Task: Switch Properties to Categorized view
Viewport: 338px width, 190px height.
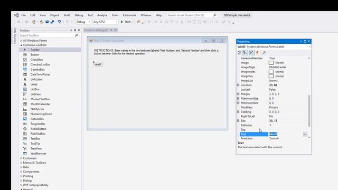Action: click(239, 53)
